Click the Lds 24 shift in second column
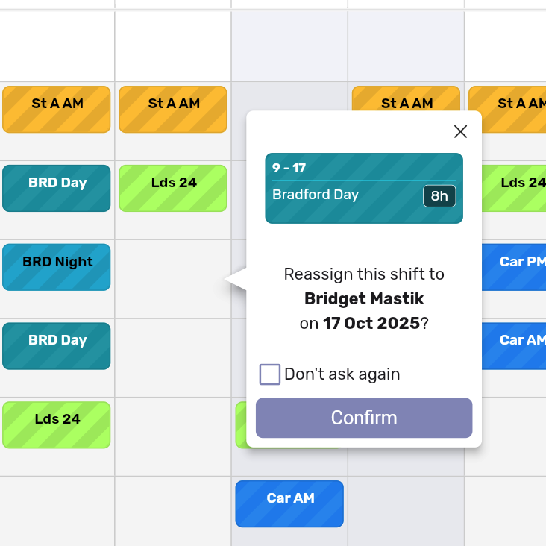The width and height of the screenshot is (546, 546). coord(173,188)
